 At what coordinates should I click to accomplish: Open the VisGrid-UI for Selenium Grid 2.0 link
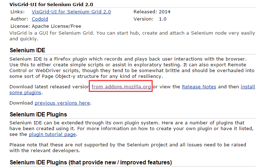point(71,12)
